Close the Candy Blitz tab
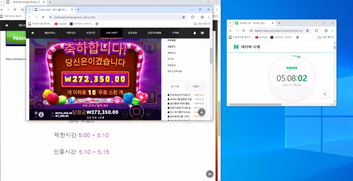The width and height of the screenshot is (353, 181). tap(72, 10)
